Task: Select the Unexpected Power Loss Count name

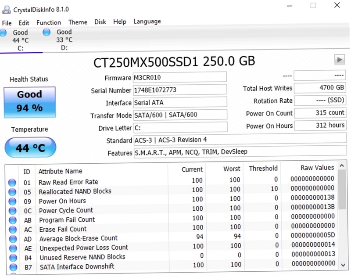Action: coord(84,248)
